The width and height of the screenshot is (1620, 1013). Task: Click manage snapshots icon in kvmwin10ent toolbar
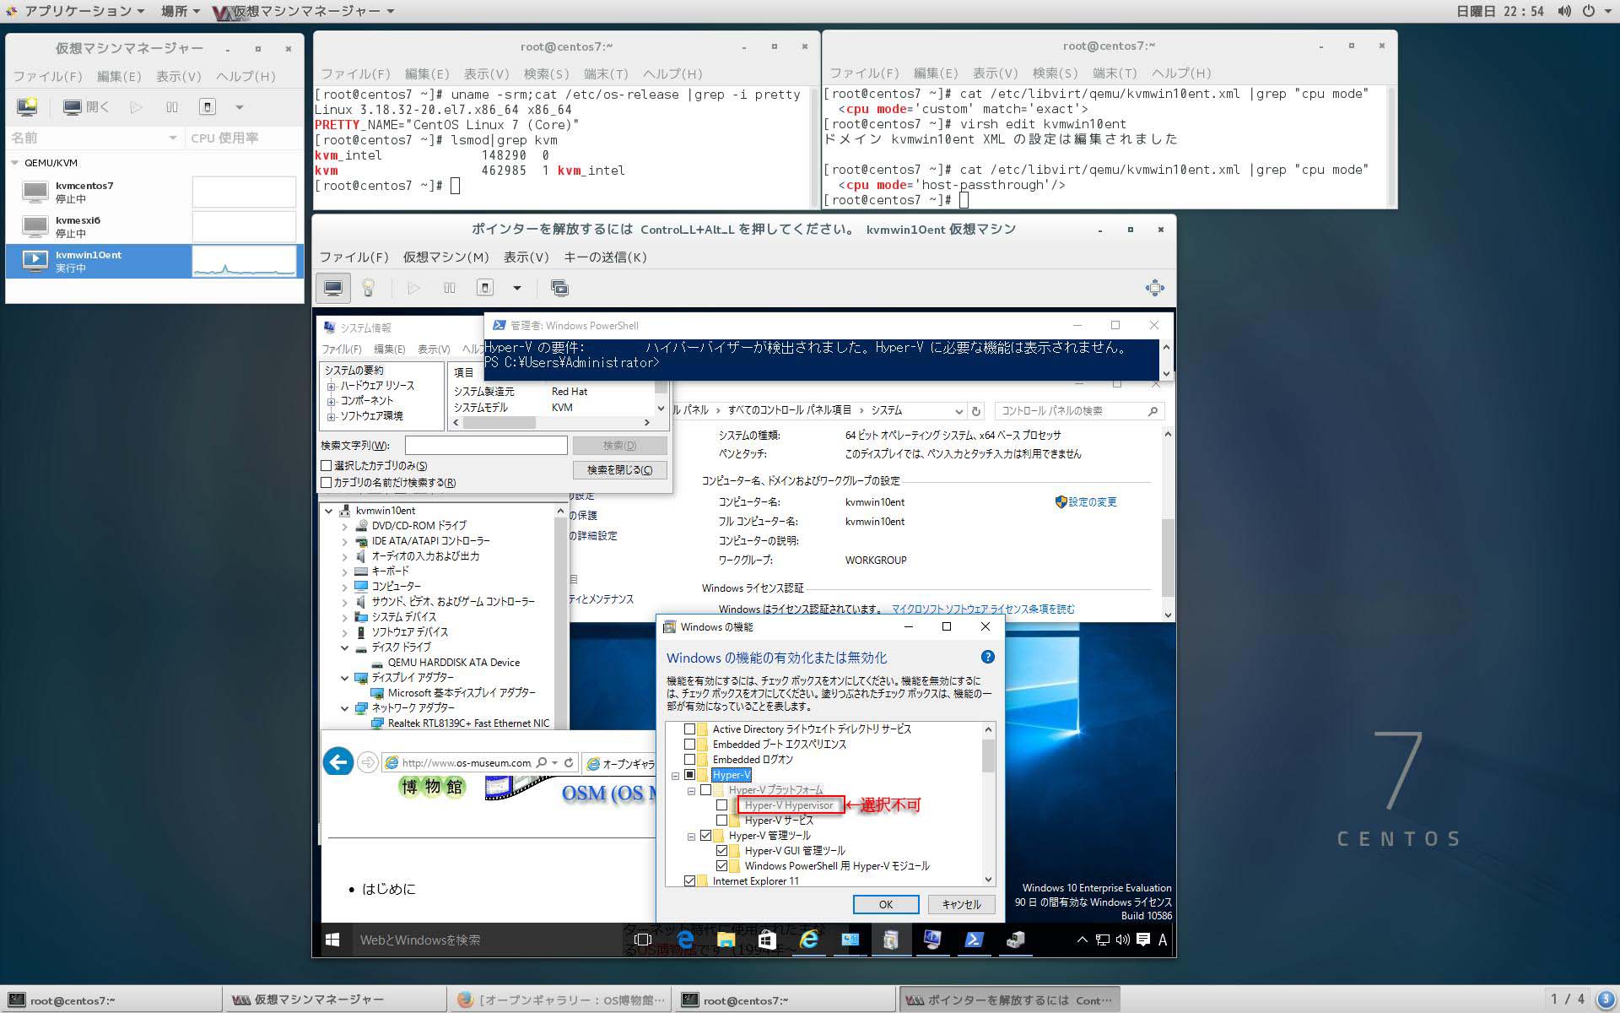tap(559, 288)
